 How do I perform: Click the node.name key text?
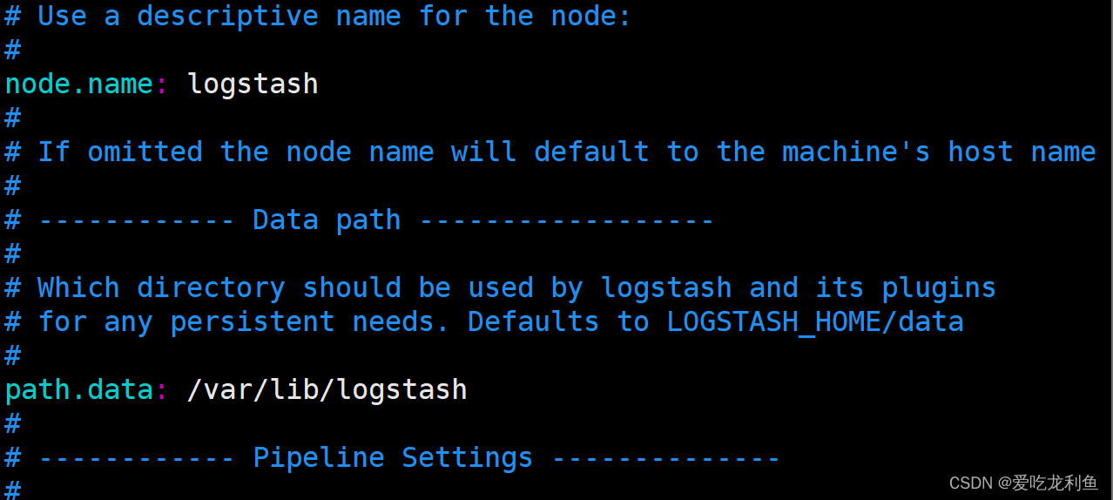click(x=80, y=84)
